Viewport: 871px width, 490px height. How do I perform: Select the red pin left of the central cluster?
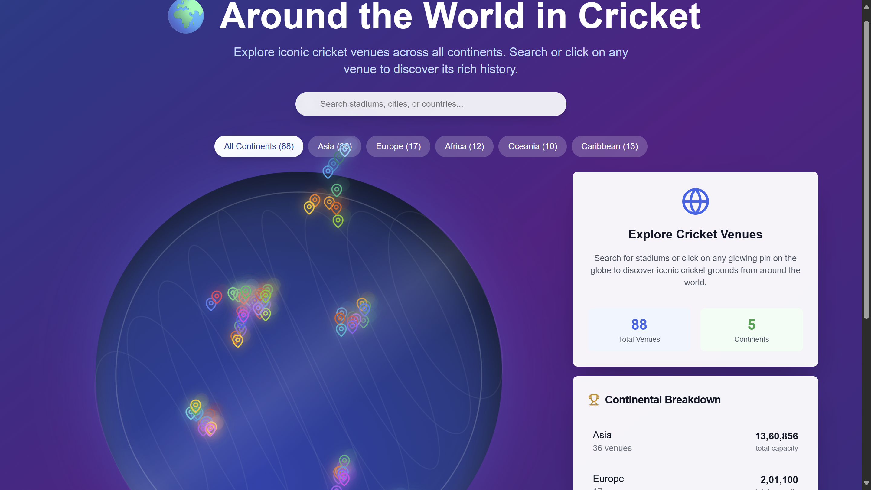(217, 297)
